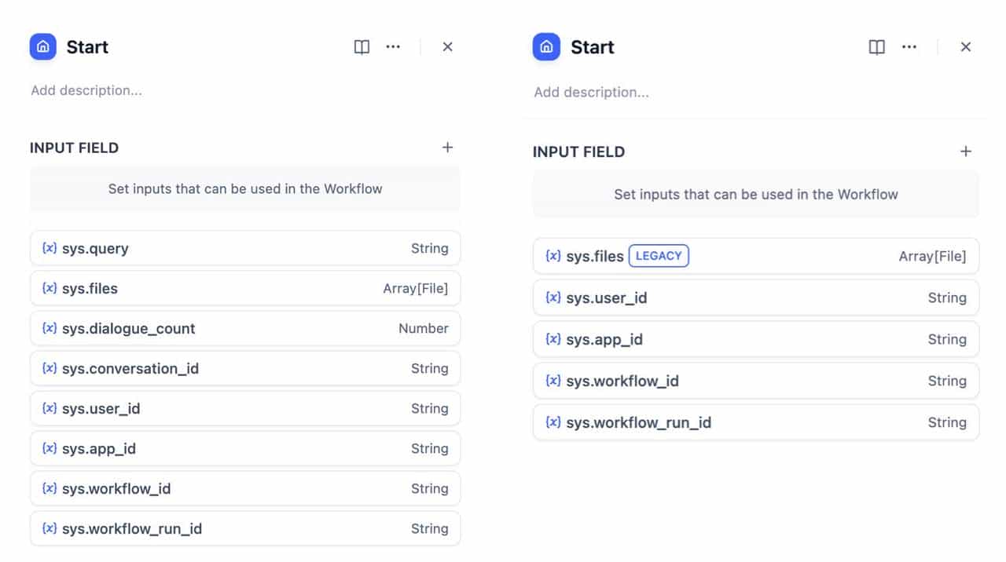Click the {x} icon beside sys.user_id on right panel
Screen dimensions: 1006x562
(x=553, y=297)
